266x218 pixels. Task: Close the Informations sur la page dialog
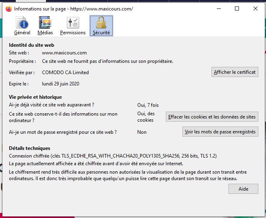[256, 8]
